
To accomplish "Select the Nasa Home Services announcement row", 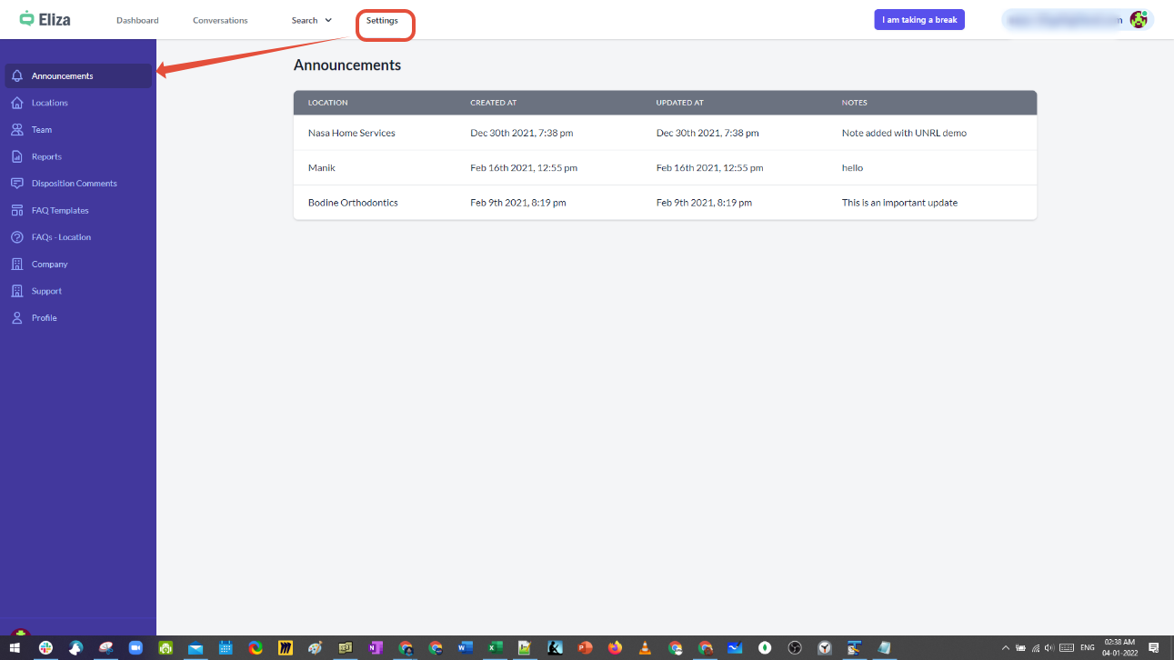I will [352, 133].
